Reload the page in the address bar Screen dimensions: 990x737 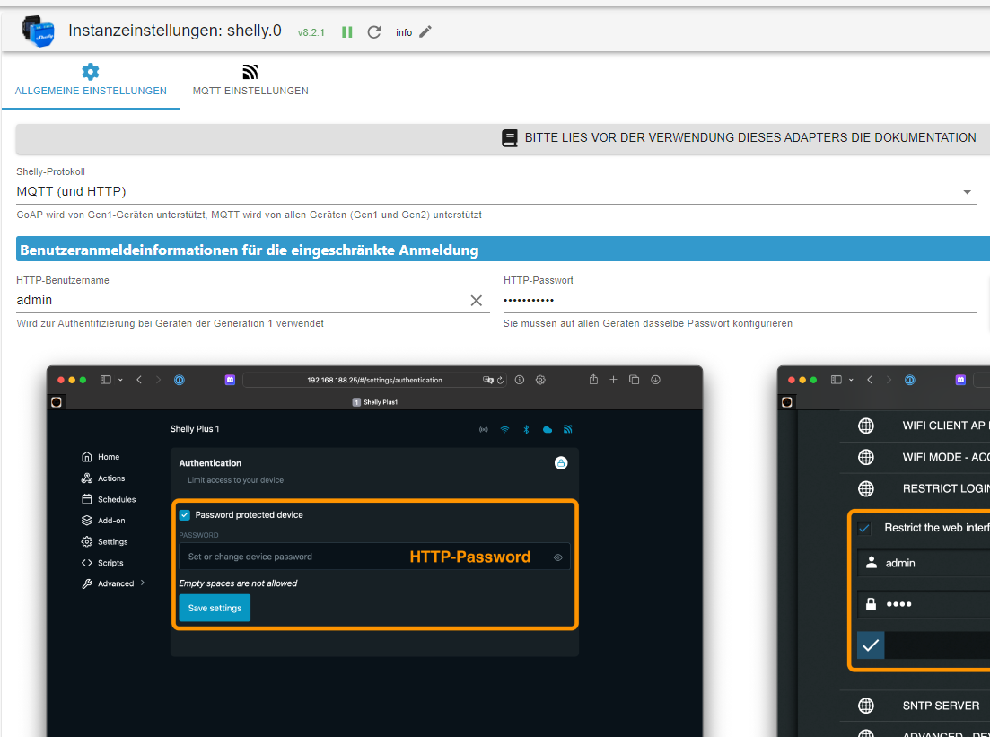[x=500, y=381]
